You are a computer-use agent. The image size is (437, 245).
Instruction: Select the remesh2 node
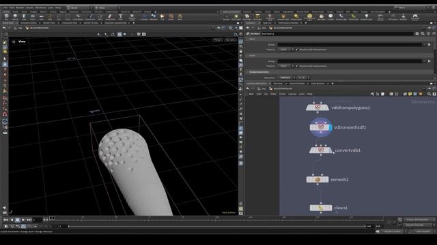click(318, 180)
